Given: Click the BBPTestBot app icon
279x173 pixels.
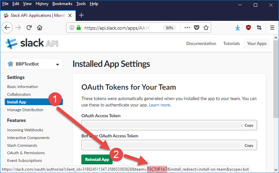Looking at the screenshot, I should tap(10, 64).
